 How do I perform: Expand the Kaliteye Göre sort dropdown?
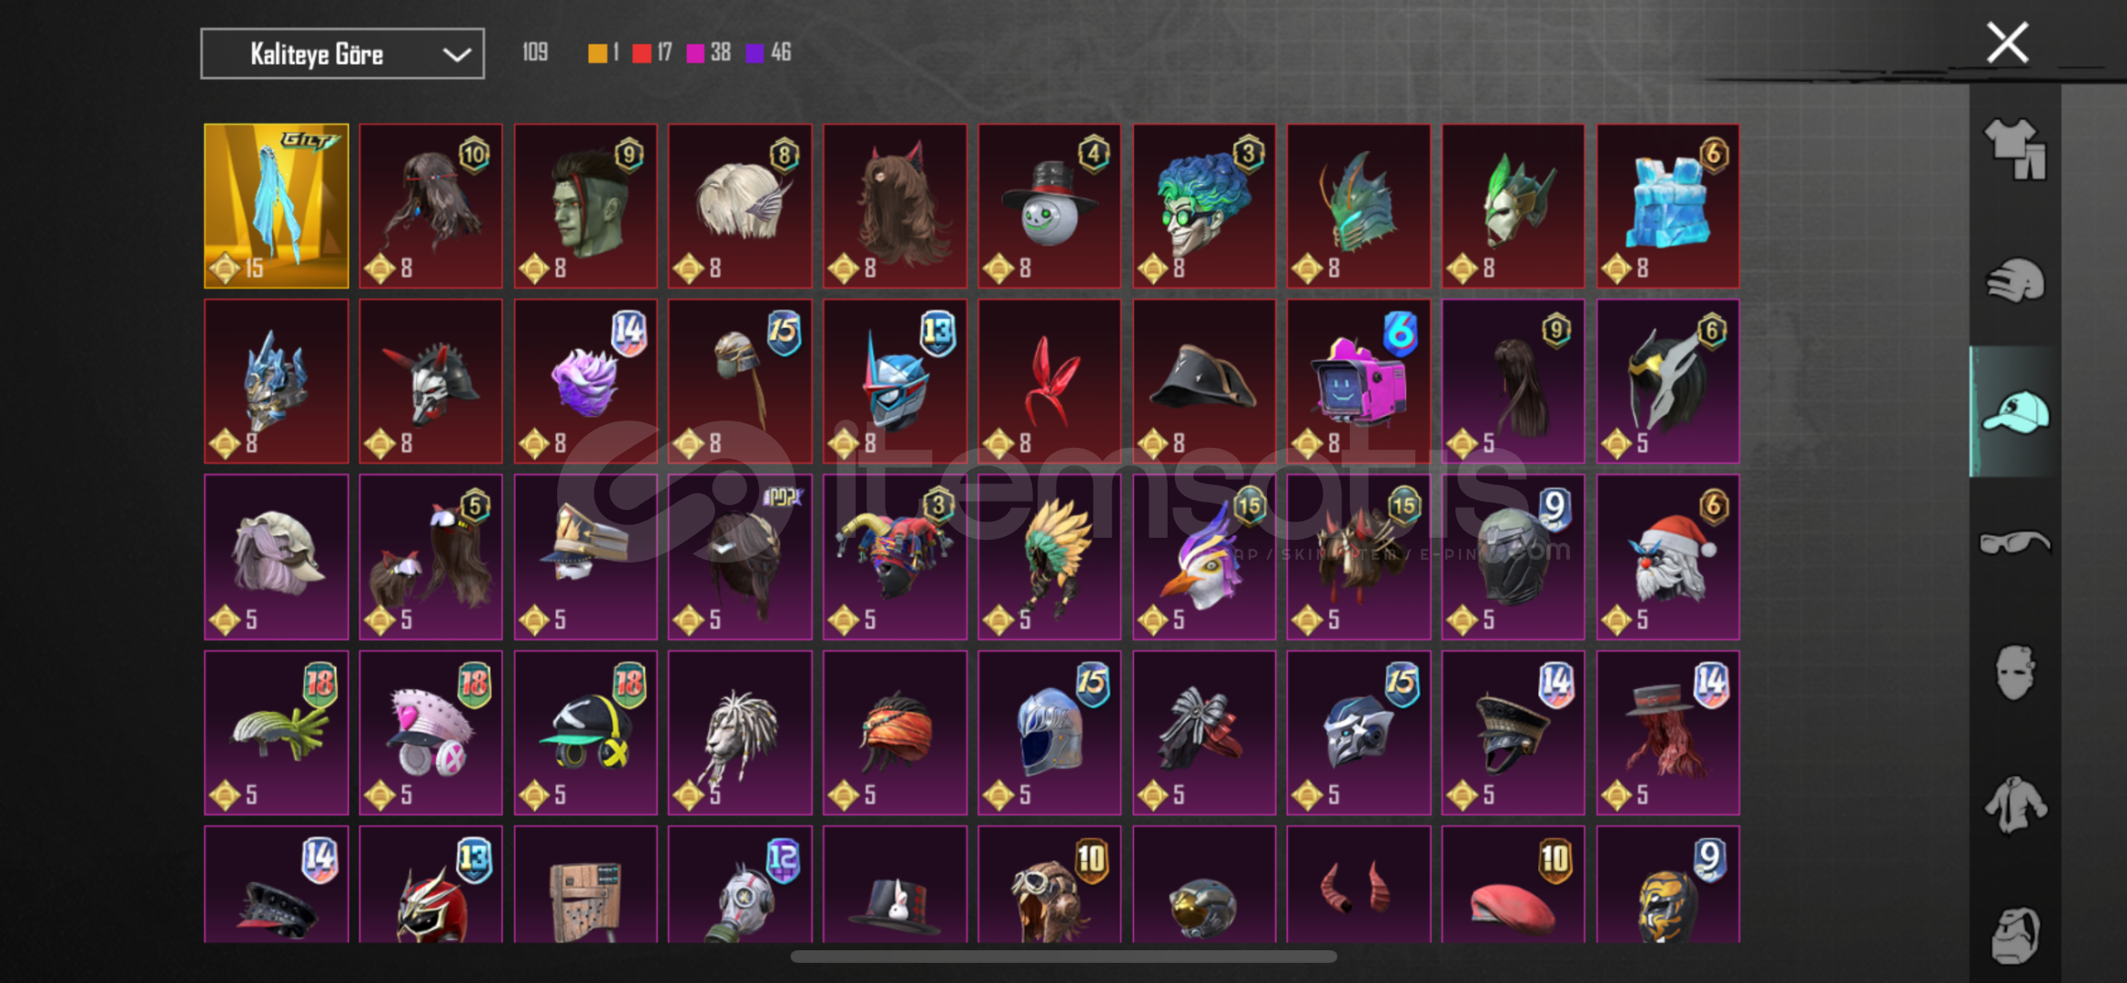[342, 54]
